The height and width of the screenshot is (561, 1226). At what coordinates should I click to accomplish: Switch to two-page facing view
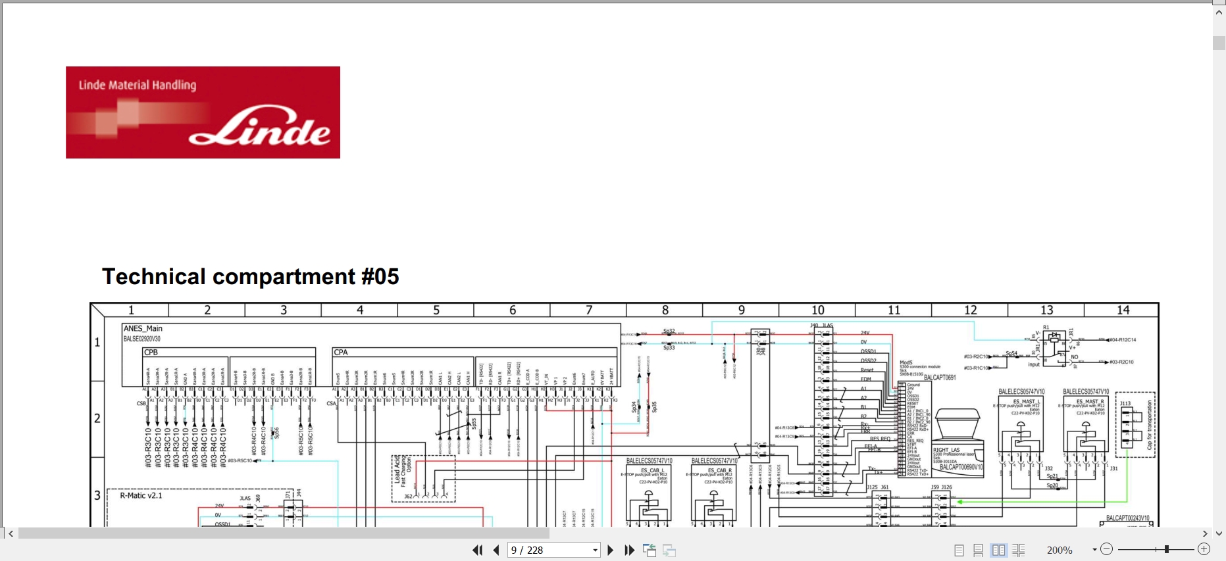(998, 550)
